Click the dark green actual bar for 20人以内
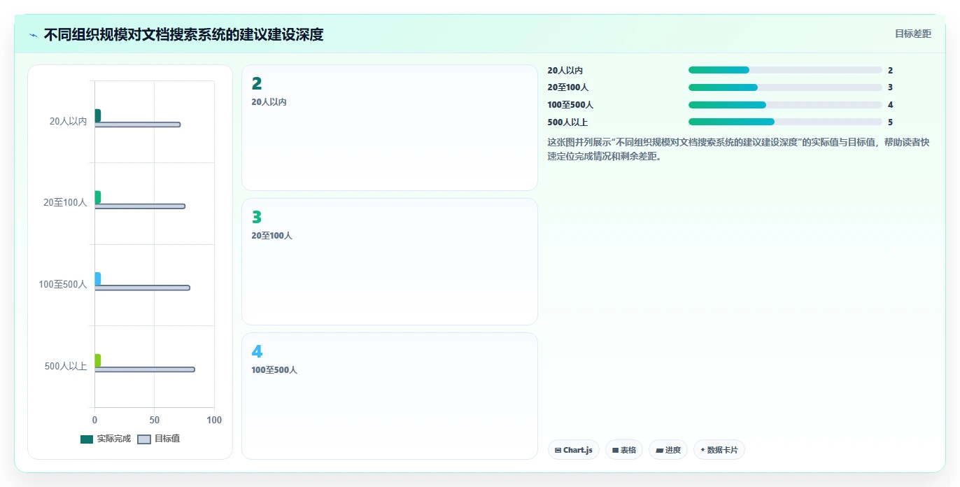This screenshot has height=487, width=960. (x=98, y=115)
